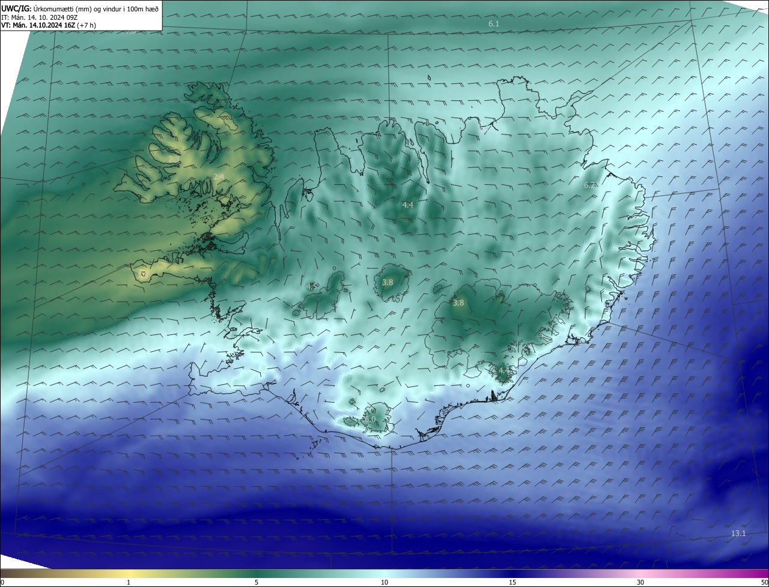The height and width of the screenshot is (587, 769).
Task: Click the UWC/IG map title line
Action: [x=80, y=9]
